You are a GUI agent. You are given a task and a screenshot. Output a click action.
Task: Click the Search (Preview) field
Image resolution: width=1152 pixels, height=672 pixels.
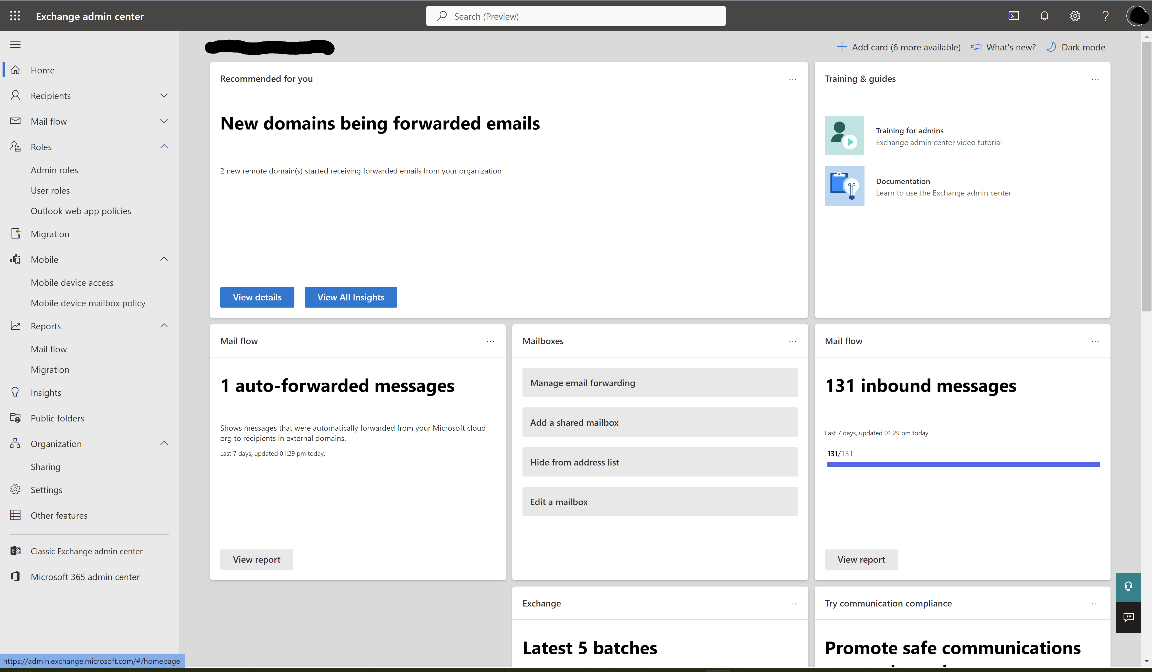tap(576, 16)
